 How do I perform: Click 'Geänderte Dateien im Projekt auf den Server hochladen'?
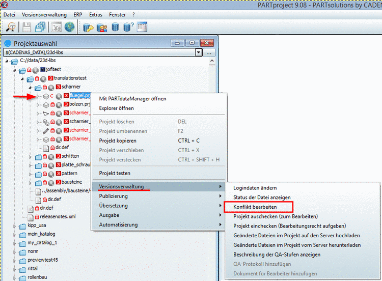point(296,236)
